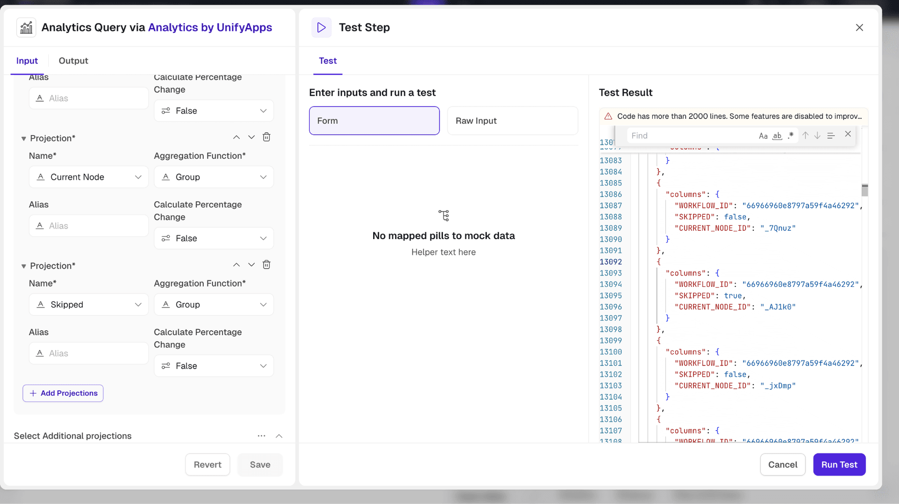Open more options for Additional projections
Screen dimensions: 899x504
261,436
